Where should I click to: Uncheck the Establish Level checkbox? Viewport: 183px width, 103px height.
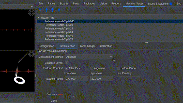[66, 63]
